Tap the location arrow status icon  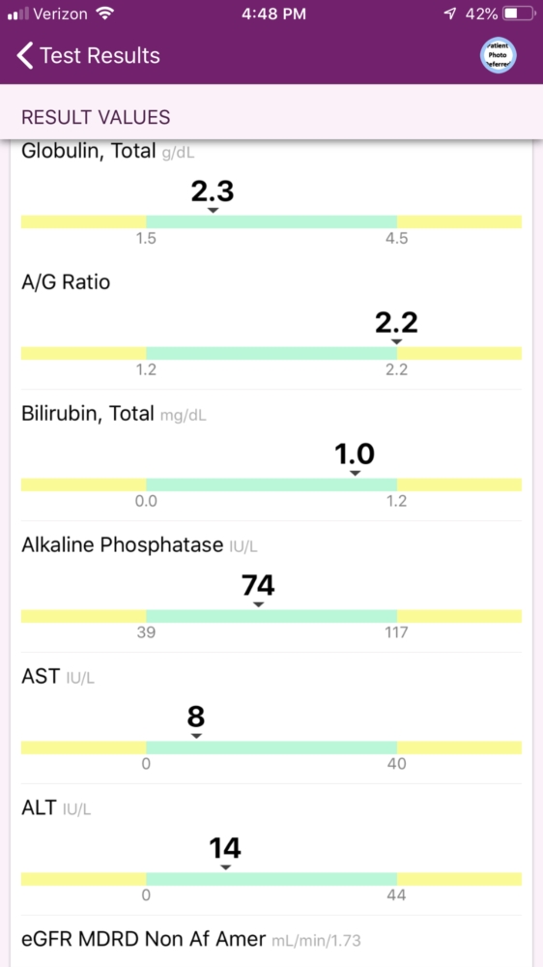pos(450,15)
